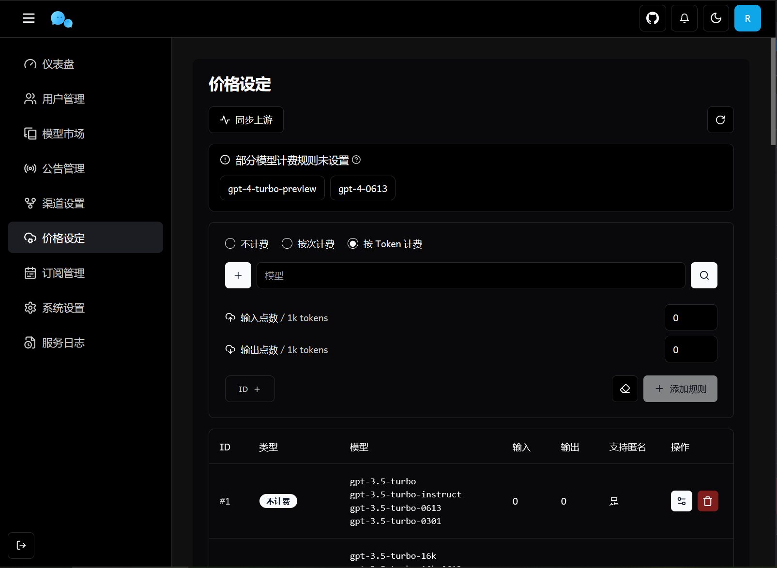The width and height of the screenshot is (777, 568).
Task: Focus the 输入点数 value field
Action: 691,317
